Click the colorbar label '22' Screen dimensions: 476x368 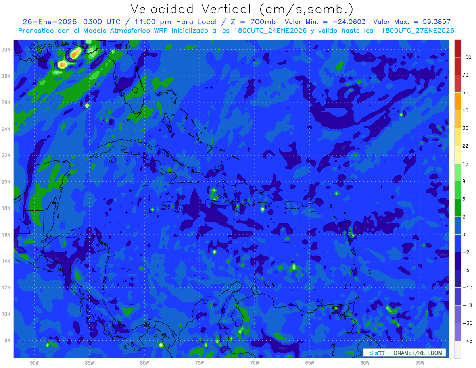click(x=466, y=146)
